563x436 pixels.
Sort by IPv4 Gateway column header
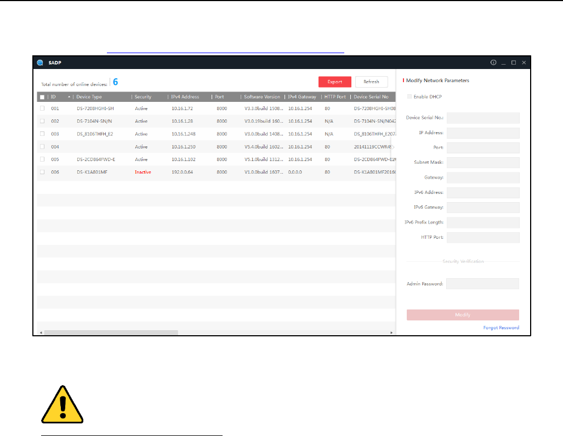[x=302, y=97]
